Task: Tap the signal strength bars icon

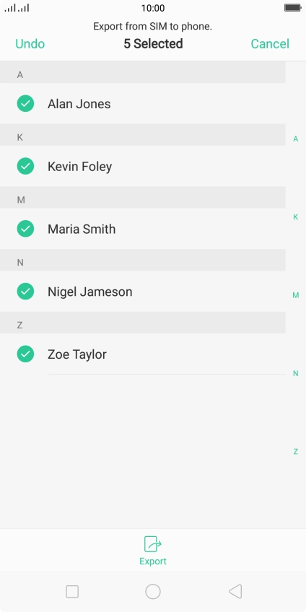Action: [x=17, y=7]
